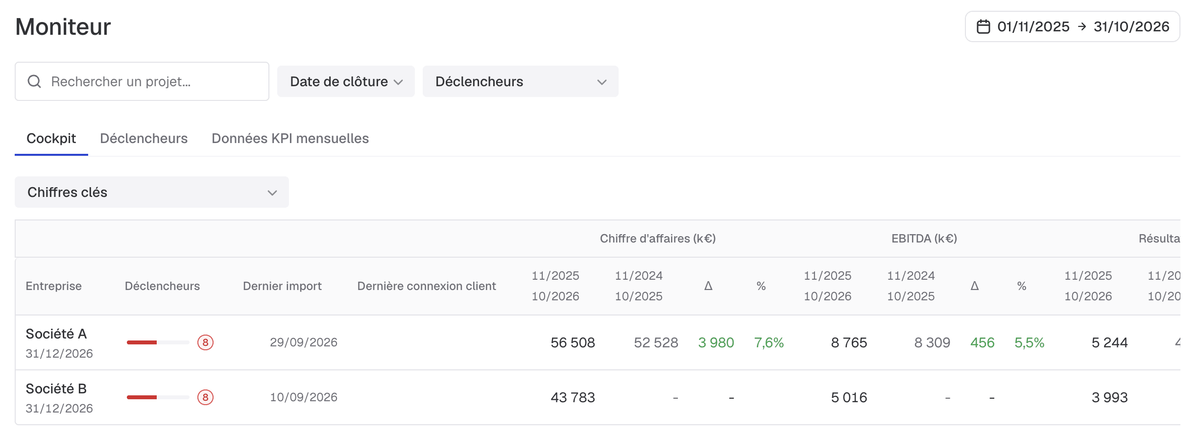Click the 52 528 prior revenue value
Viewport: 1200px width, 436px height.
pyautogui.click(x=656, y=342)
